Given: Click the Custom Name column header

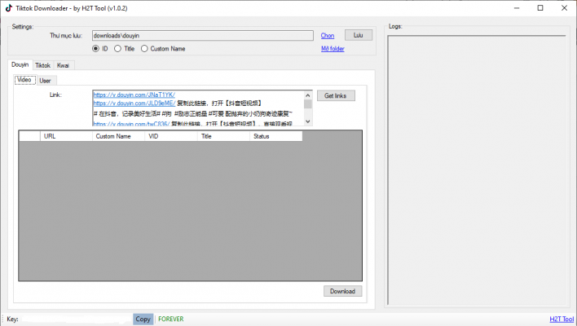Looking at the screenshot, I should coord(118,136).
